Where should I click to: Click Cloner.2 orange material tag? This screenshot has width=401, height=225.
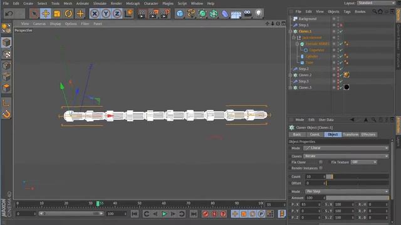346,75
